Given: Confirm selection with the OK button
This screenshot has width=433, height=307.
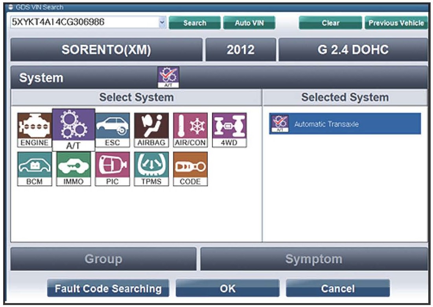Looking at the screenshot, I should pyautogui.click(x=228, y=289).
